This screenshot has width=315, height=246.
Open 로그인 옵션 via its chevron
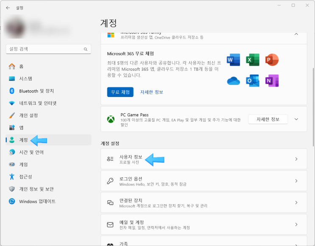[296, 181]
